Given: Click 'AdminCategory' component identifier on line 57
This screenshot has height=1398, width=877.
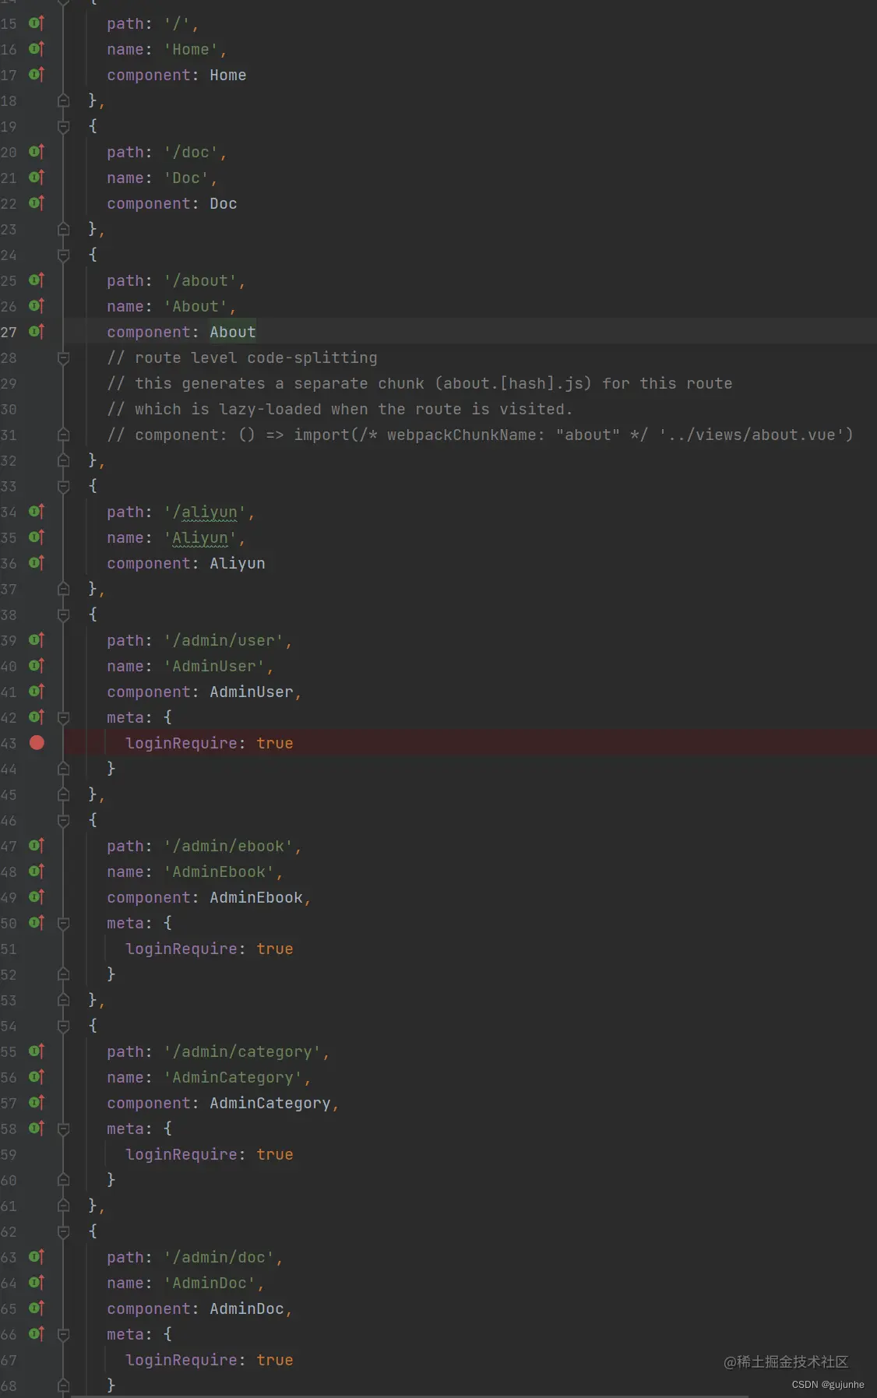Looking at the screenshot, I should coord(270,1103).
